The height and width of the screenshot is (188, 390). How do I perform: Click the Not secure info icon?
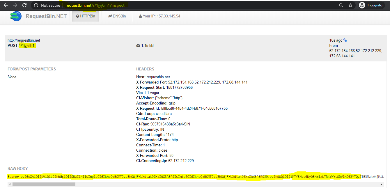click(36, 5)
